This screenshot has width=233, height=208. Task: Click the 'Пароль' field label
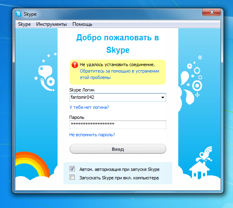[x=77, y=117]
